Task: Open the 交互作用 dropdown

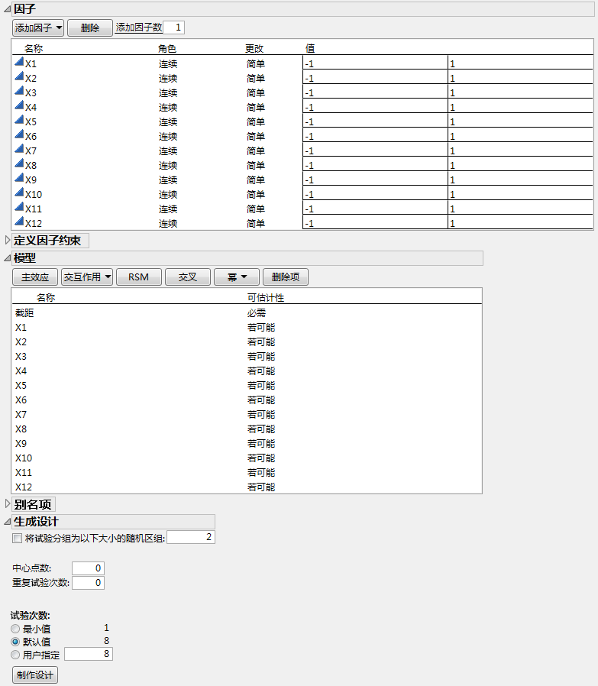Action: coord(87,277)
